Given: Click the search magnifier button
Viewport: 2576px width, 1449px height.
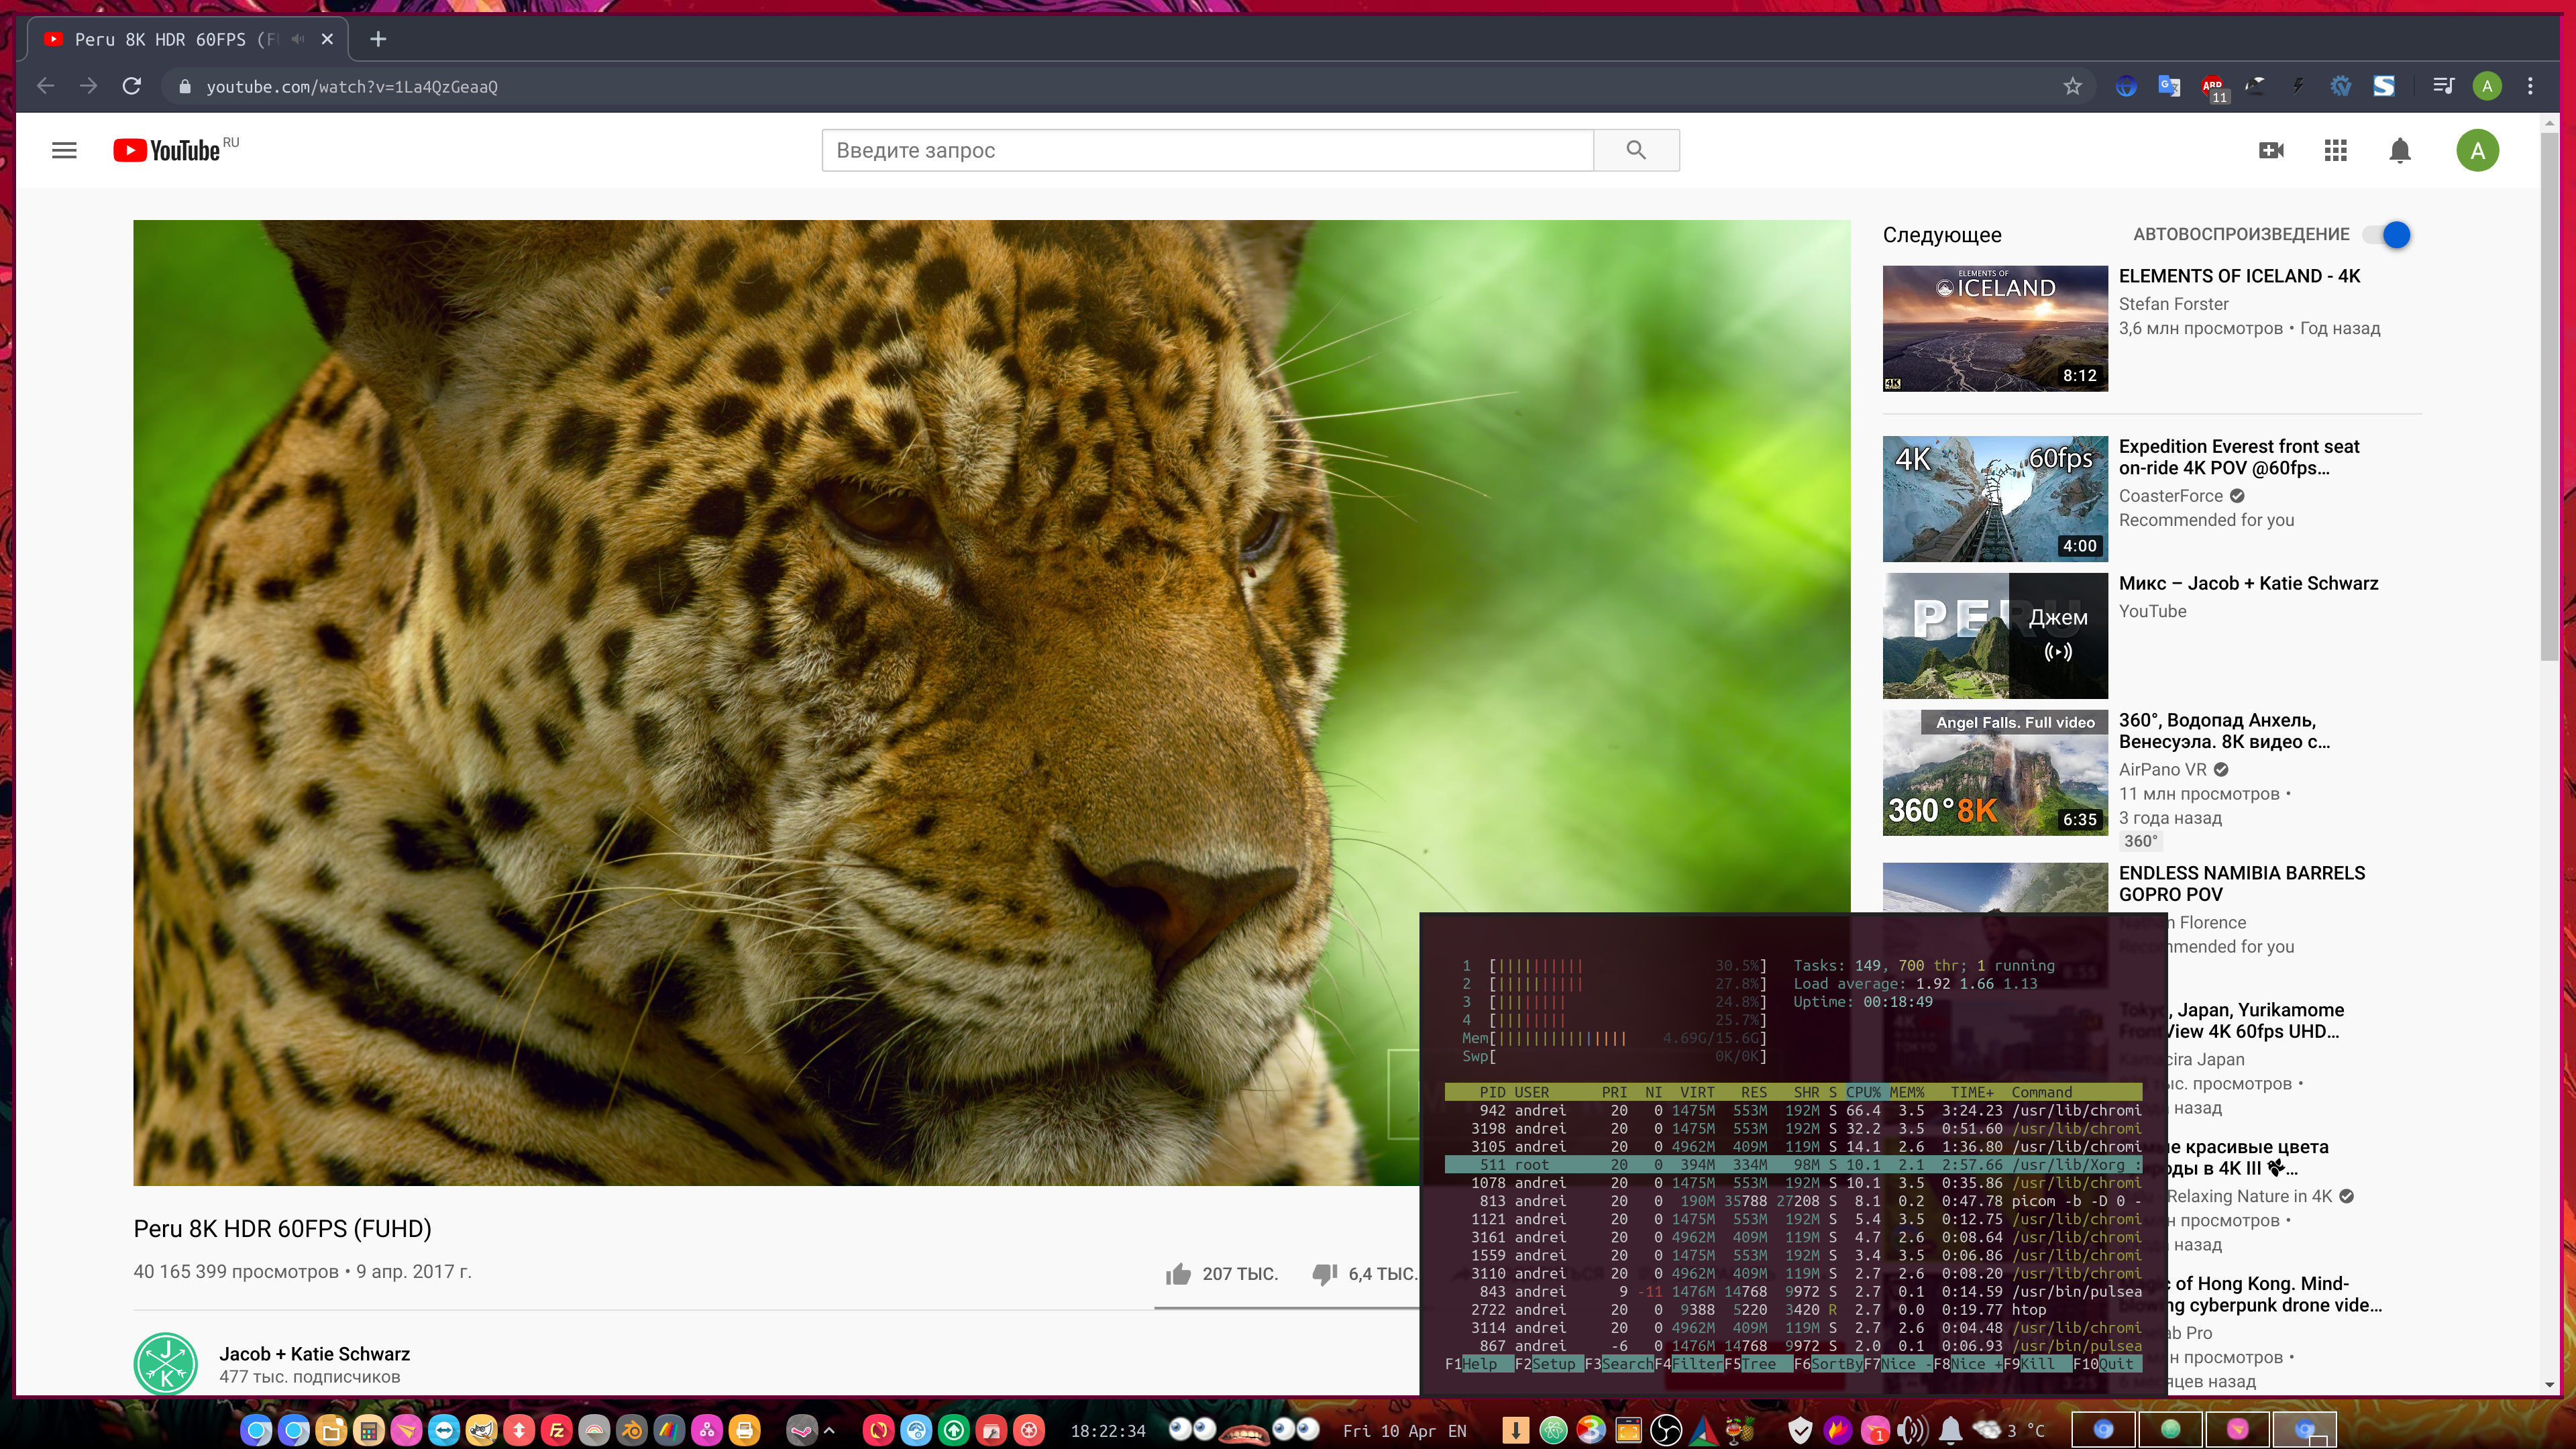Looking at the screenshot, I should point(1636,150).
